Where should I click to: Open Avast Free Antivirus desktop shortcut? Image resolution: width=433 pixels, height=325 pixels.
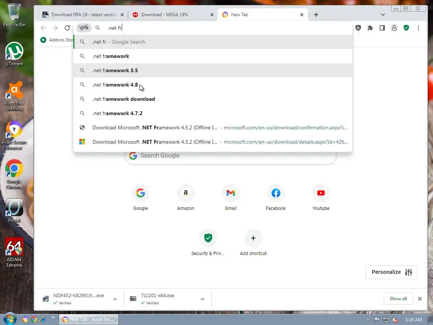pos(14,96)
